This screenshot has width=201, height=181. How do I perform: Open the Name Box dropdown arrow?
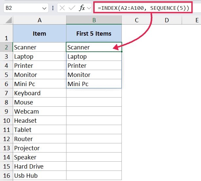[44, 9]
